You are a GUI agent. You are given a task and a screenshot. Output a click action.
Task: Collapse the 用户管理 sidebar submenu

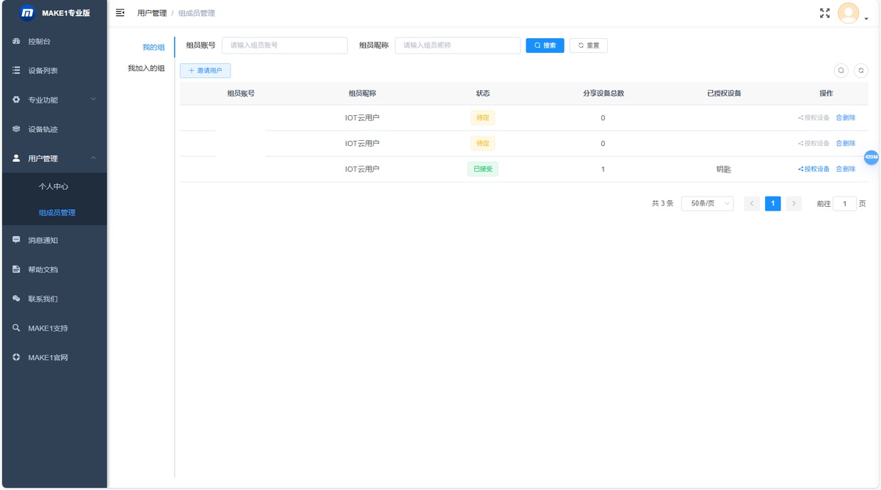coord(54,158)
